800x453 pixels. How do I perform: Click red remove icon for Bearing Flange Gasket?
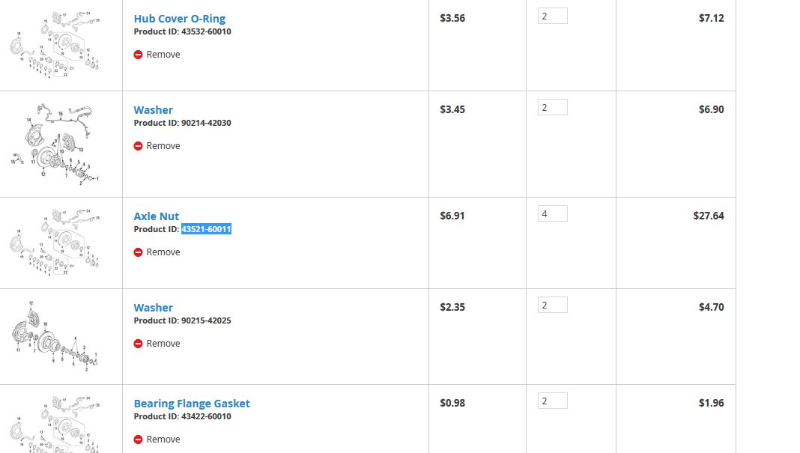138,440
